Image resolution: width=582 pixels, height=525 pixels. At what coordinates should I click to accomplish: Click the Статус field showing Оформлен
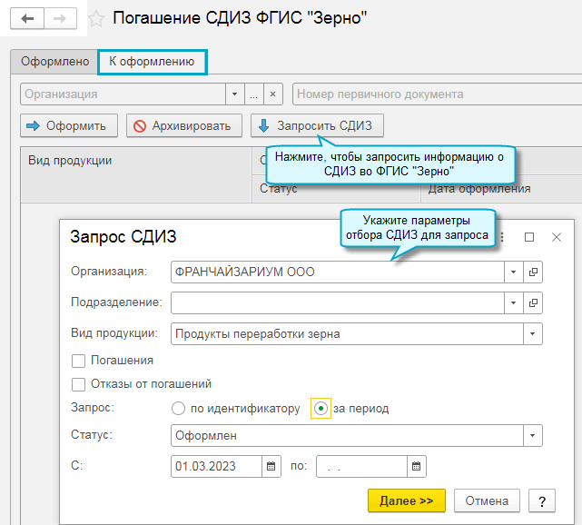tap(347, 435)
